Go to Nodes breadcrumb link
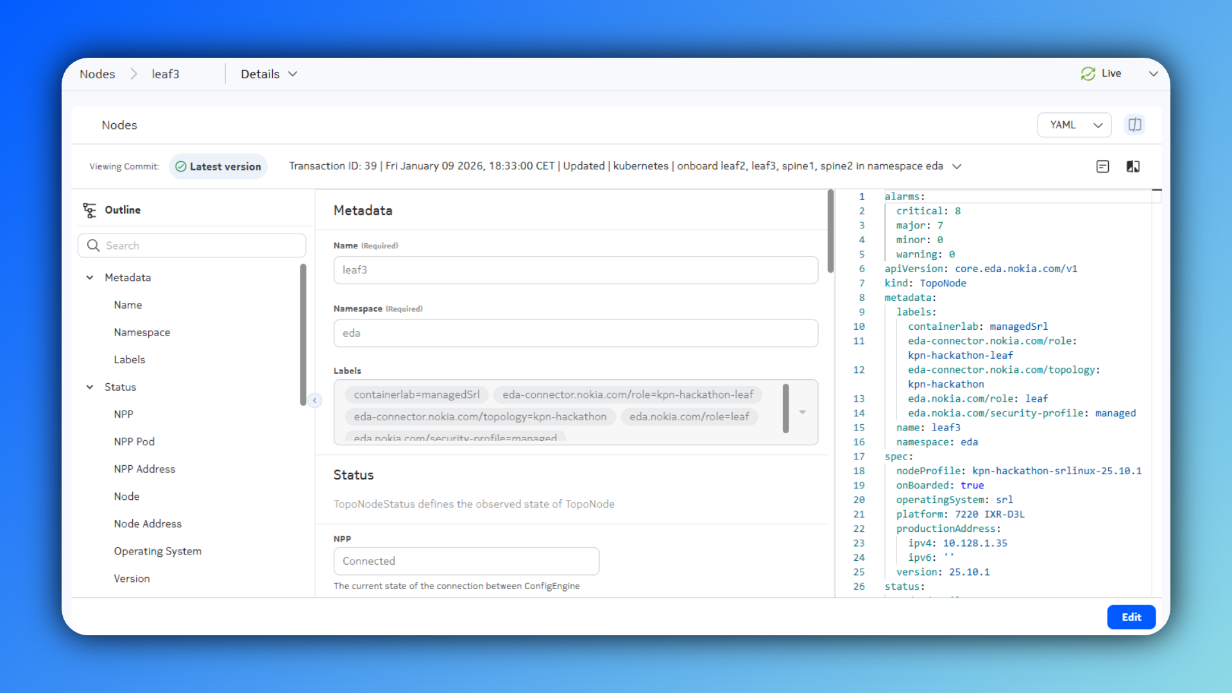The width and height of the screenshot is (1232, 693). click(98, 74)
